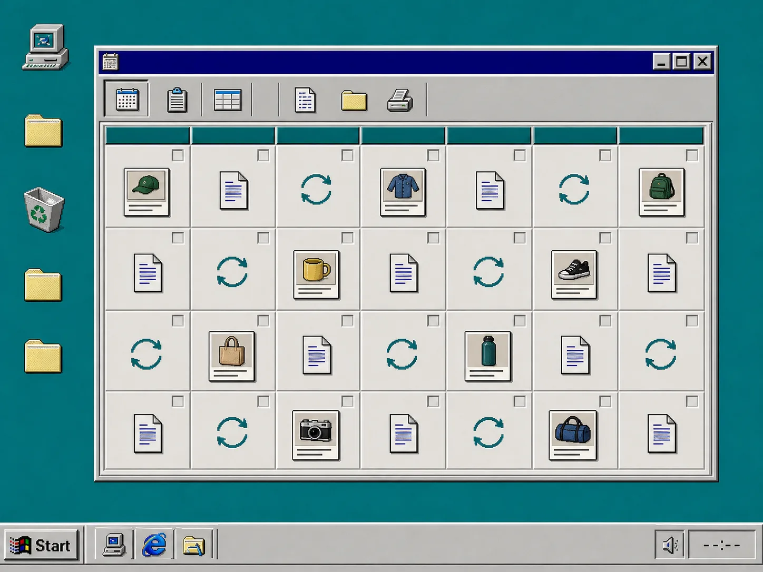Screen dimensions: 763x572
Task: Click the column header above the green cap
Action: tap(148, 136)
